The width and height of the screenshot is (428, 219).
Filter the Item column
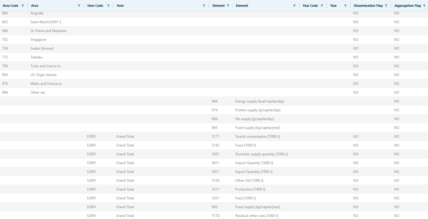tap(204, 6)
